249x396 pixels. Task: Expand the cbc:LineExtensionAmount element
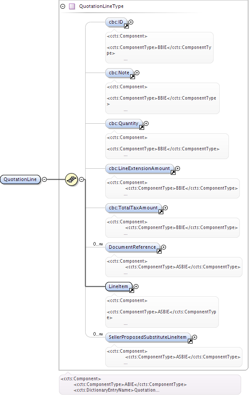pyautogui.click(x=177, y=168)
